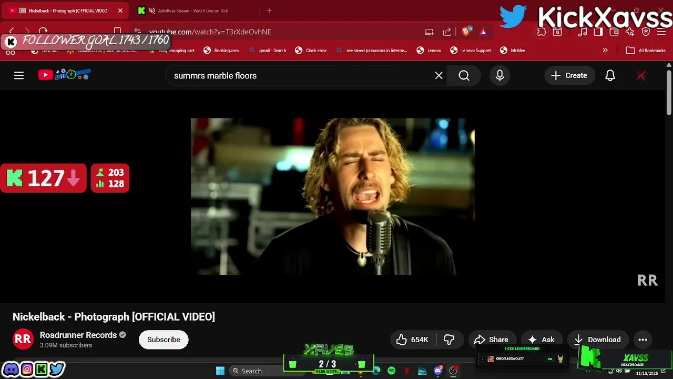Open Spotify from the taskbar
The width and height of the screenshot is (673, 379).
point(392,371)
